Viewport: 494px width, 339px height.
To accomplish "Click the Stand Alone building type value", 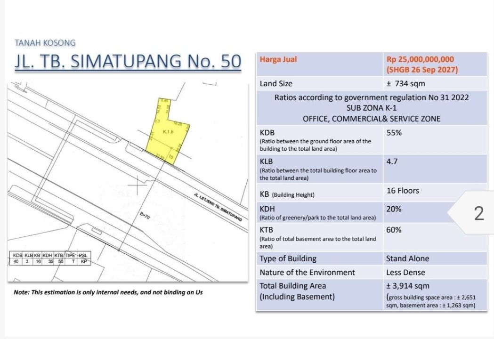I will coord(407,258).
